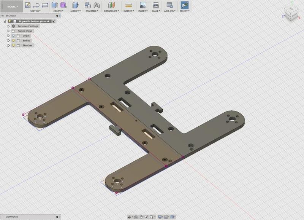Image resolution: width=304 pixels, height=220 pixels.
Task: Click the Press Pull icon in Modify
Action: [75, 5]
